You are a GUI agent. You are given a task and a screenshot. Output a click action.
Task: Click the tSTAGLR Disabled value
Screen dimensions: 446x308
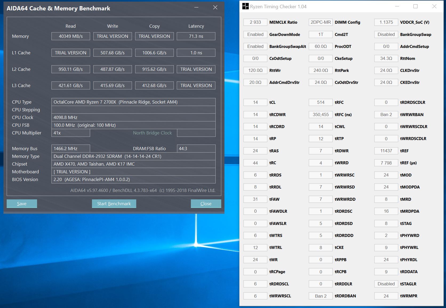click(x=386, y=284)
